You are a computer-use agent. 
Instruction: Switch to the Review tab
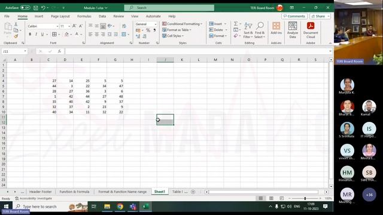(x=118, y=16)
